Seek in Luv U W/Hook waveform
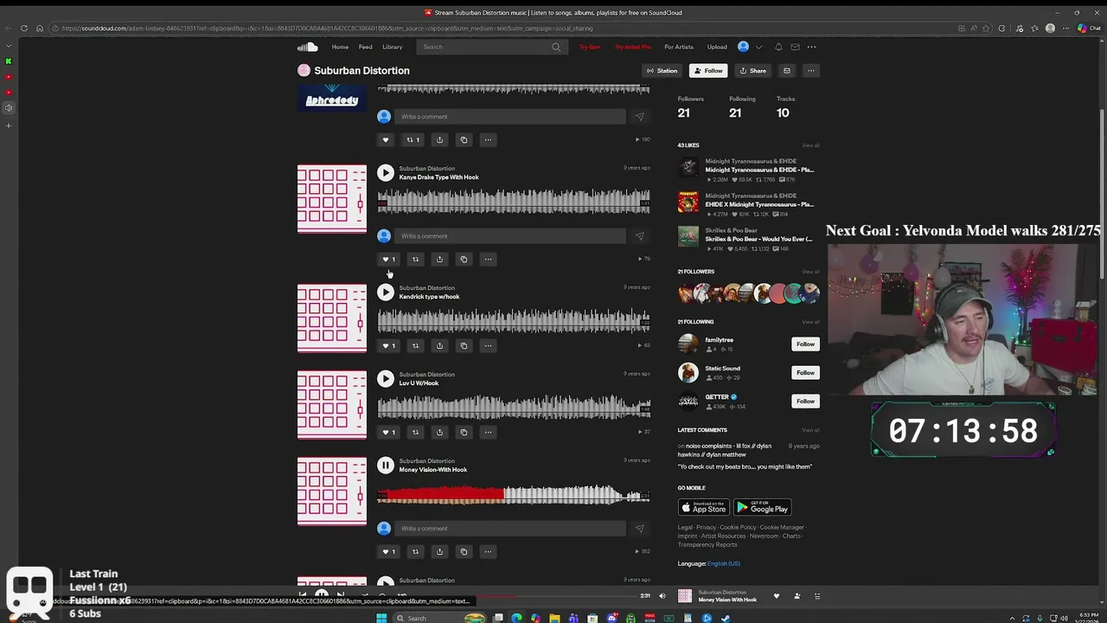The height and width of the screenshot is (623, 1107). [514, 407]
